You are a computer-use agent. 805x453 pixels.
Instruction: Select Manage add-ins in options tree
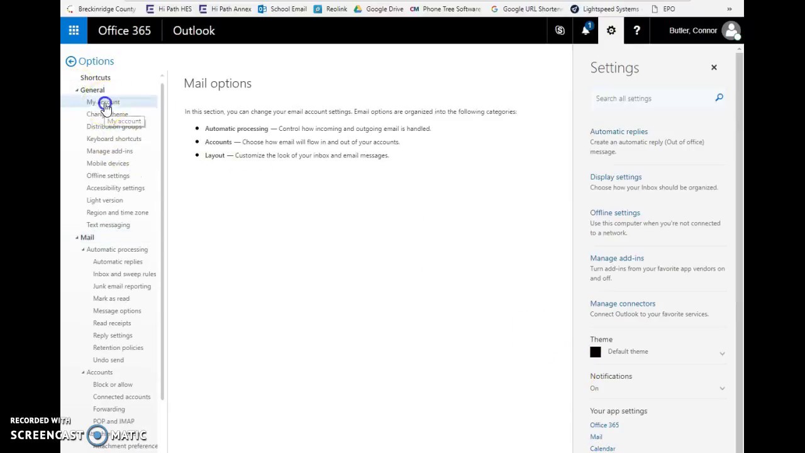click(x=109, y=151)
